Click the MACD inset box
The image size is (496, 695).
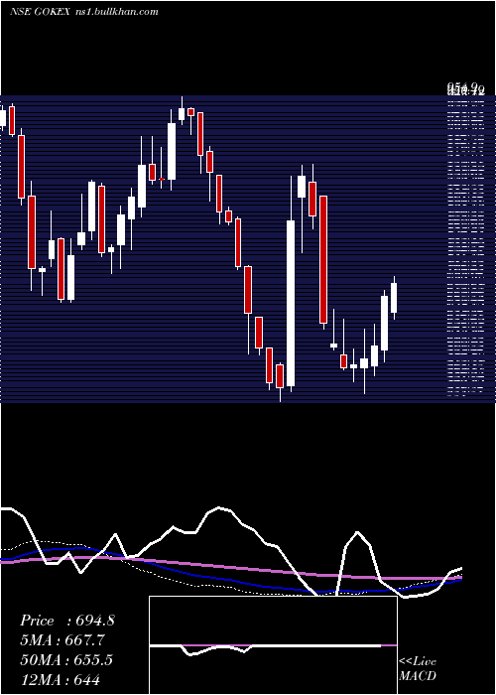tap(273, 645)
